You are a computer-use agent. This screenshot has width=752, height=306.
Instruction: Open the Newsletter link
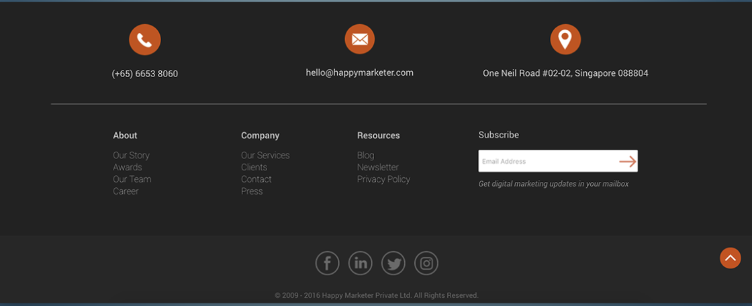click(378, 167)
